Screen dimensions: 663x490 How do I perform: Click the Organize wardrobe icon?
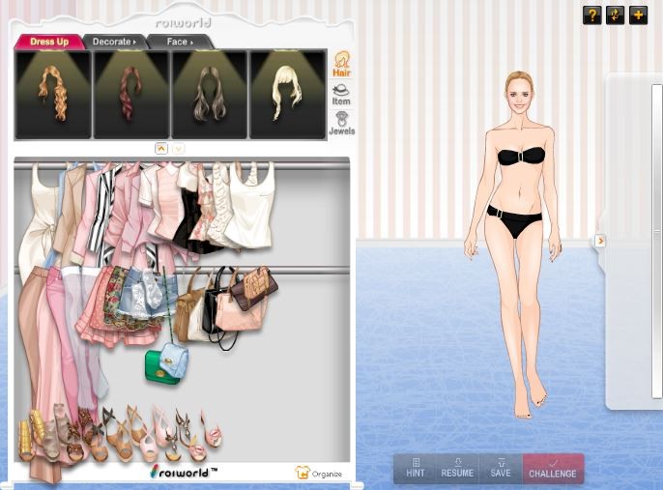[319, 473]
